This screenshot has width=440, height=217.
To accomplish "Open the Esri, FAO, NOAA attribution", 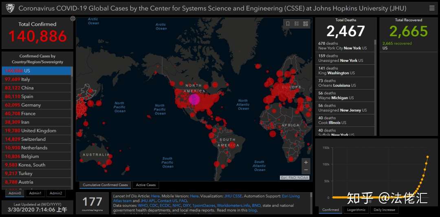I will point(295,178).
